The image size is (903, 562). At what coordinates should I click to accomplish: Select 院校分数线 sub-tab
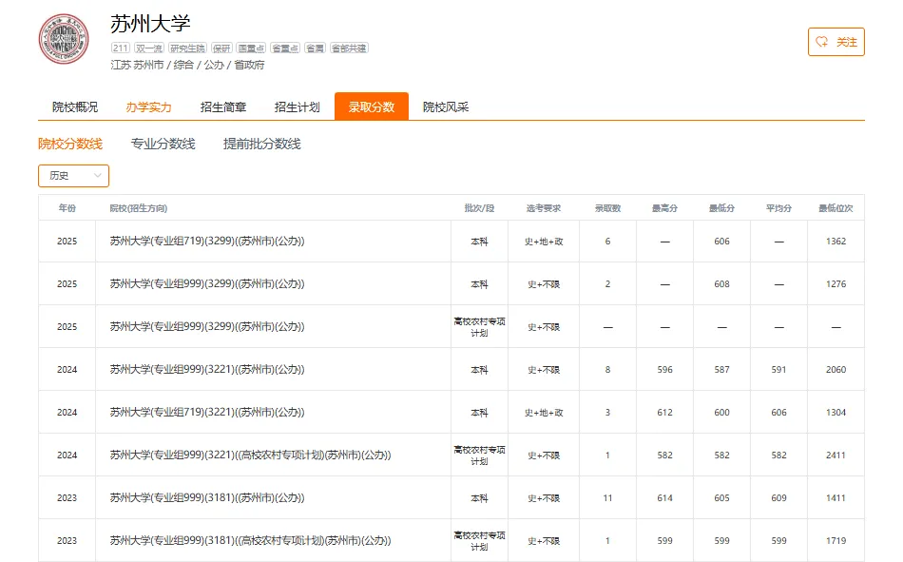pyautogui.click(x=70, y=145)
